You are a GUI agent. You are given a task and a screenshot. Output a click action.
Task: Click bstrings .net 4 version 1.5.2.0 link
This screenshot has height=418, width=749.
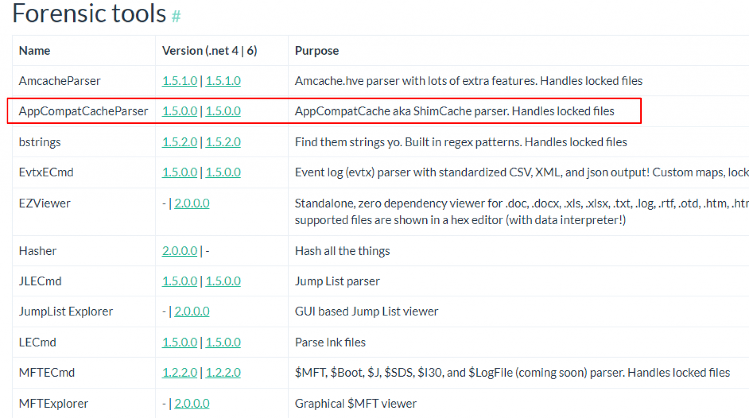click(x=179, y=142)
